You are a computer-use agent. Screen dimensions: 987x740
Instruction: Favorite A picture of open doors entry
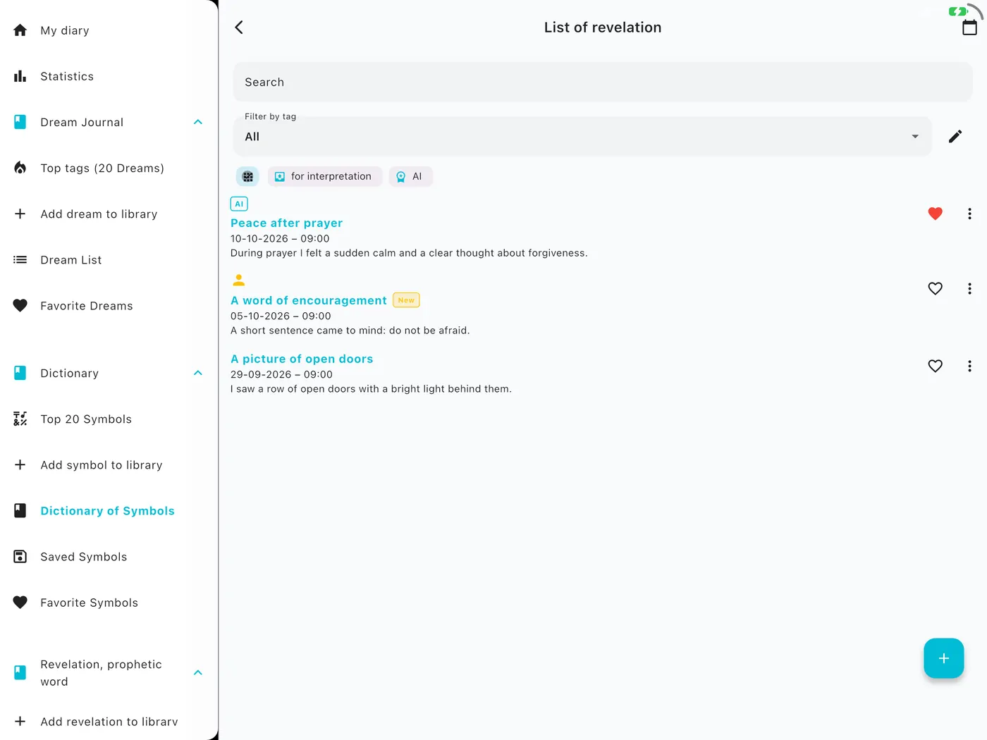pyautogui.click(x=935, y=366)
